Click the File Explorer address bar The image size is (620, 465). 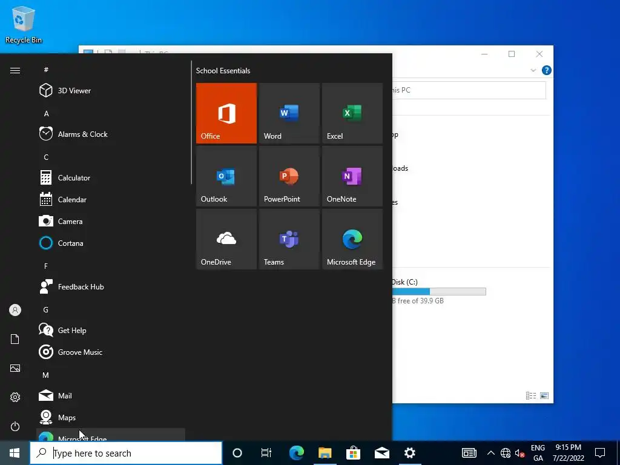(469, 90)
